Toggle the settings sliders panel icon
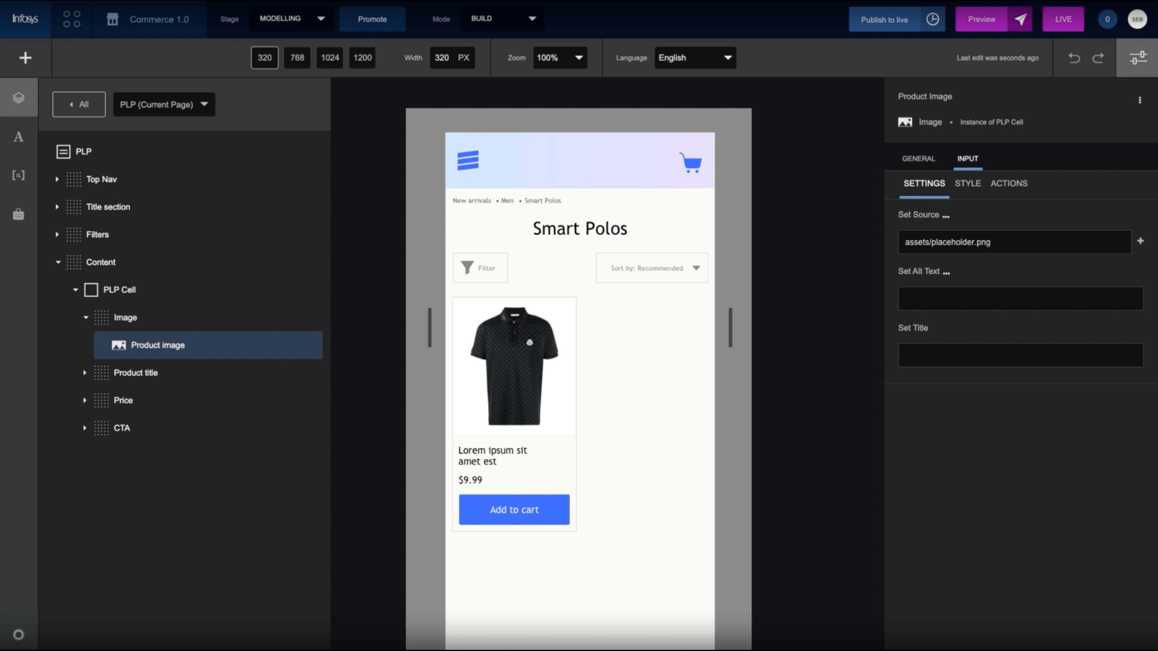The image size is (1158, 651). tap(1137, 58)
